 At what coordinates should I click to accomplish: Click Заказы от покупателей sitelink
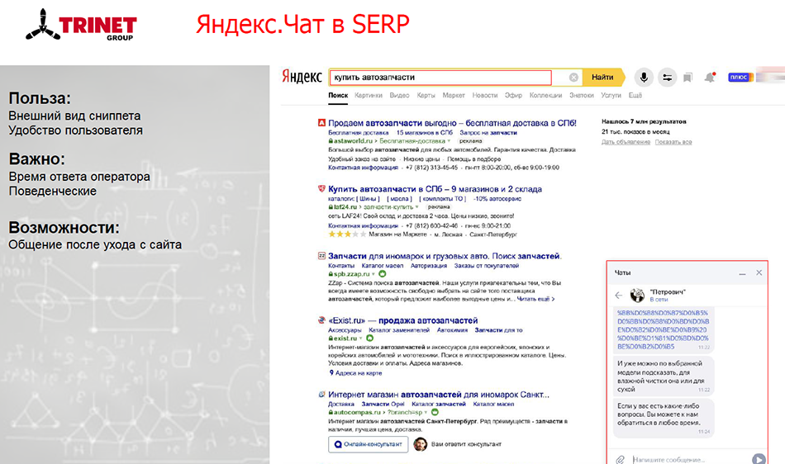coord(487,266)
